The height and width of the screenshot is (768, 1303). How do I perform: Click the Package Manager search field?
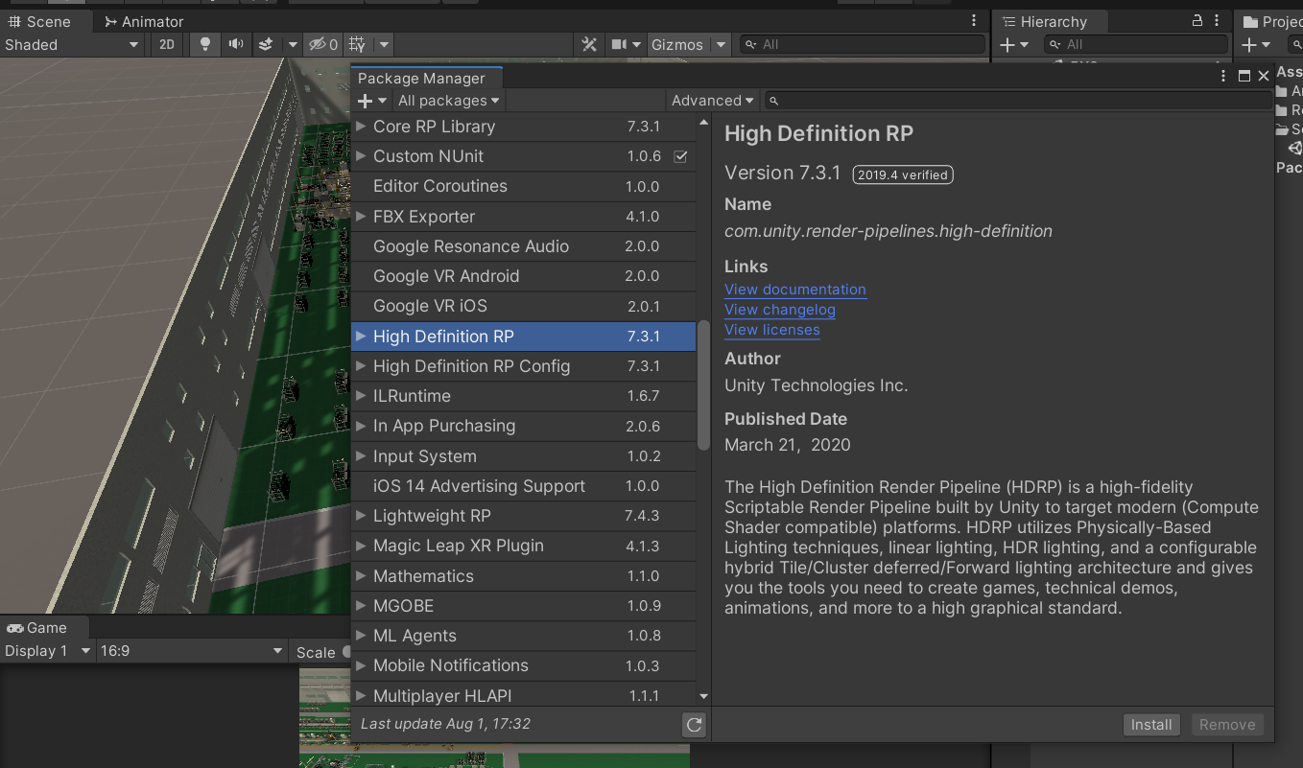[1018, 101]
